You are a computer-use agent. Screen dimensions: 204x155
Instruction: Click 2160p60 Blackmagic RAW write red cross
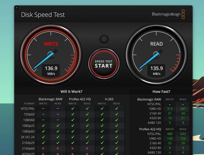click(43, 148)
